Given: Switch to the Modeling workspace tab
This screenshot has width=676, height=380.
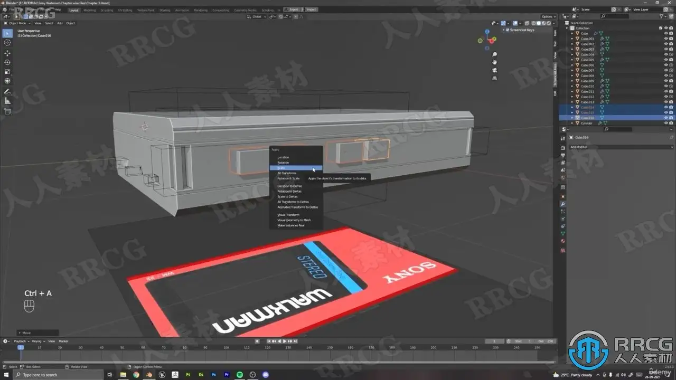Looking at the screenshot, I should coord(90,10).
